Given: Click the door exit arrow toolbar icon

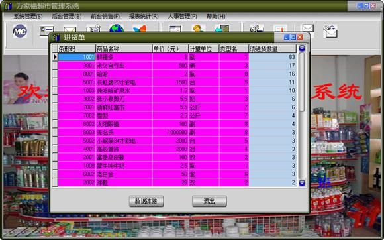Looking at the screenshot, I should (x=222, y=29).
